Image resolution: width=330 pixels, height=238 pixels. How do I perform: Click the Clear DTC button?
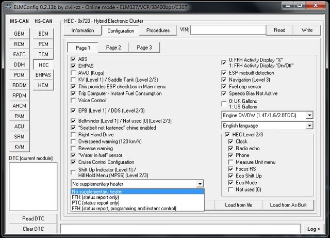pos(33,229)
